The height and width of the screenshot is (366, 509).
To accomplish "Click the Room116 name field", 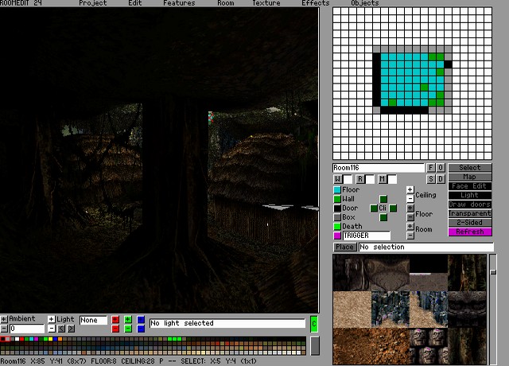I will (x=378, y=168).
